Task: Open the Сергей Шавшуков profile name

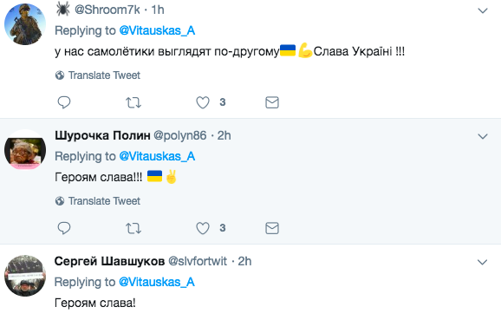Action: (109, 262)
